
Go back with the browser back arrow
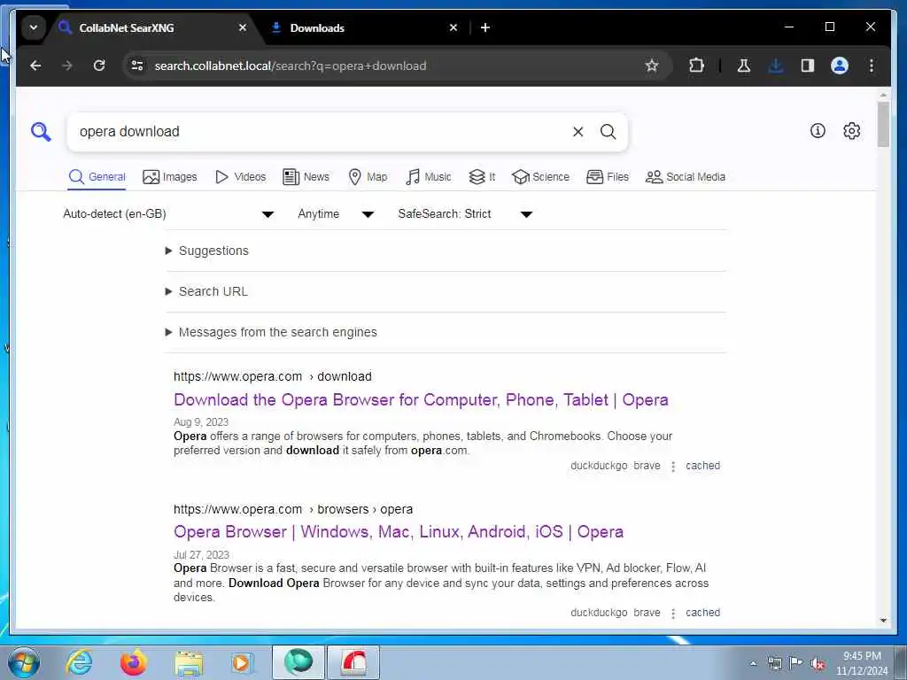[x=35, y=66]
